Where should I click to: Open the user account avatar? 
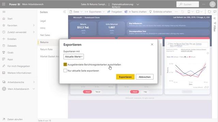coord(213,4)
